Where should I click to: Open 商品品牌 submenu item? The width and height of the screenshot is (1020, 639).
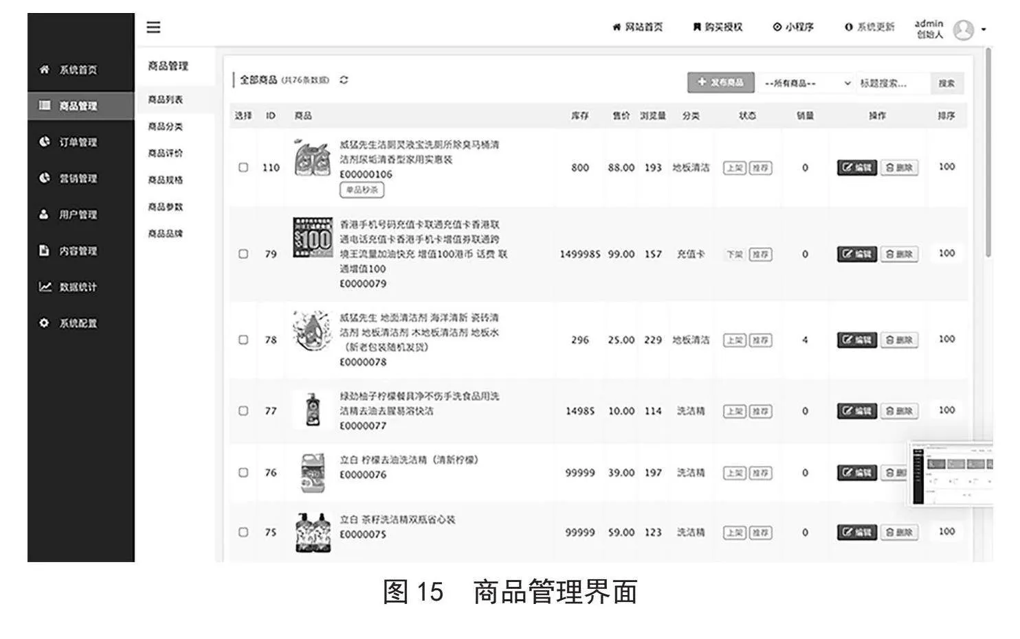coord(166,233)
